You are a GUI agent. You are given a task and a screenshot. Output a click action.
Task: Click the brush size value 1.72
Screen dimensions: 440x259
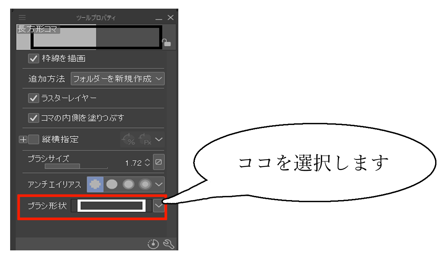pos(133,163)
